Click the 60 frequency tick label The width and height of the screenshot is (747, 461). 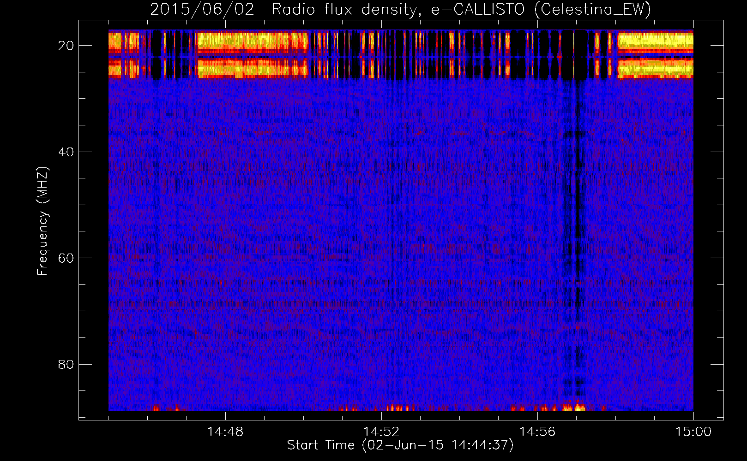(66, 258)
